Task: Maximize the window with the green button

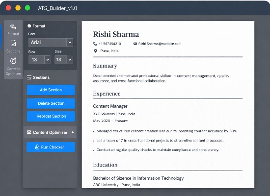Action: (27, 8)
